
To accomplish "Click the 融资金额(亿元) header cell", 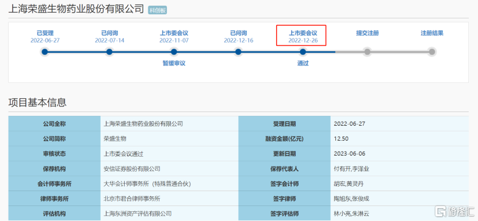I will tap(284, 139).
